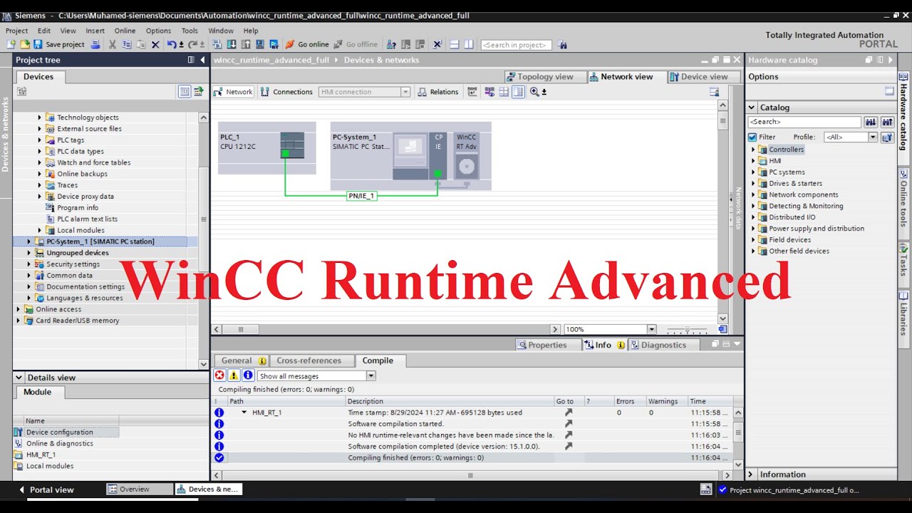Split editor space vertically

point(468,44)
